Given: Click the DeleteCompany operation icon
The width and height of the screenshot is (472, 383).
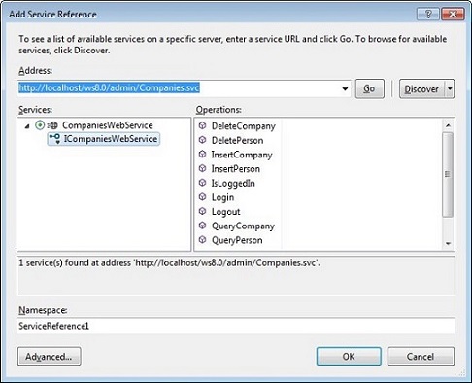Looking at the screenshot, I should point(202,125).
